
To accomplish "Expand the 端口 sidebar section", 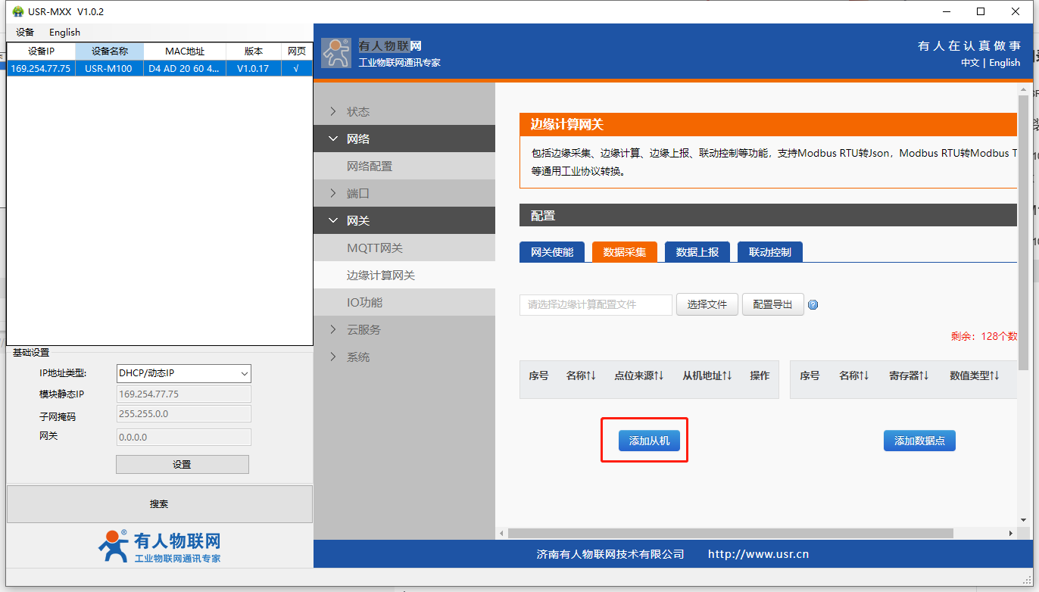I will click(404, 194).
